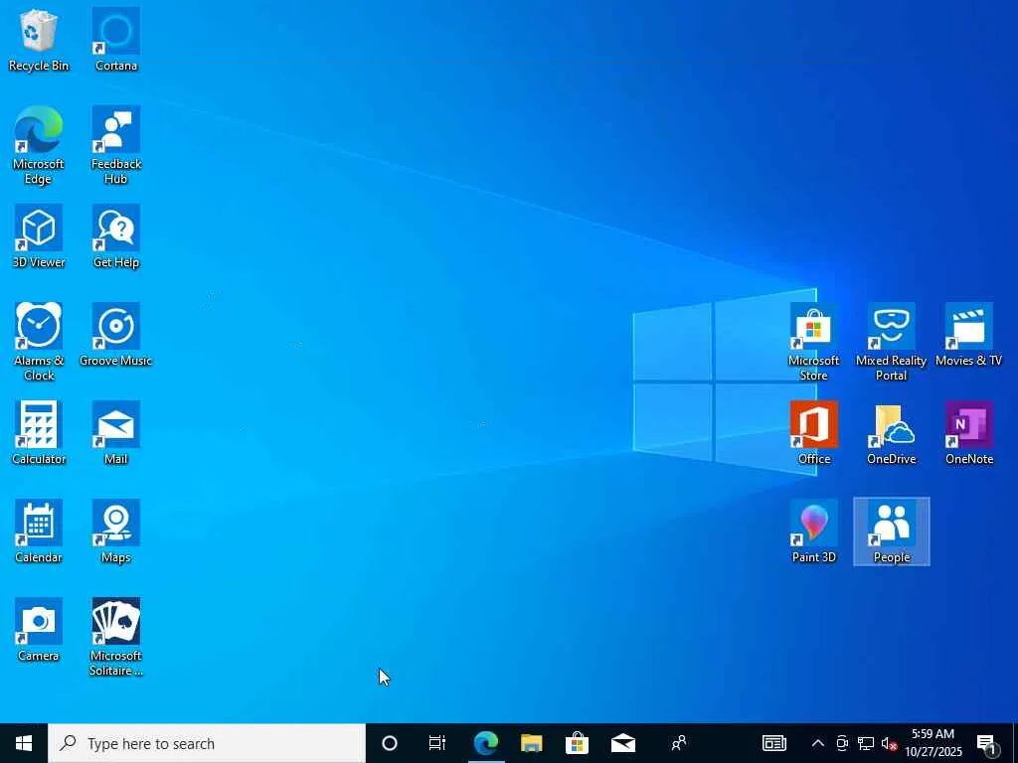Select the Movies & TV shortcut
1018x763 pixels.
968,336
